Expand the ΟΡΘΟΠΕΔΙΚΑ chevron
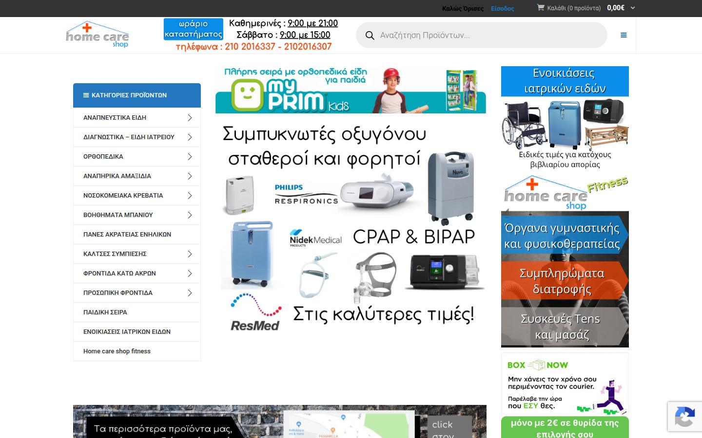Viewport: 702px width, 438px height. coord(190,157)
